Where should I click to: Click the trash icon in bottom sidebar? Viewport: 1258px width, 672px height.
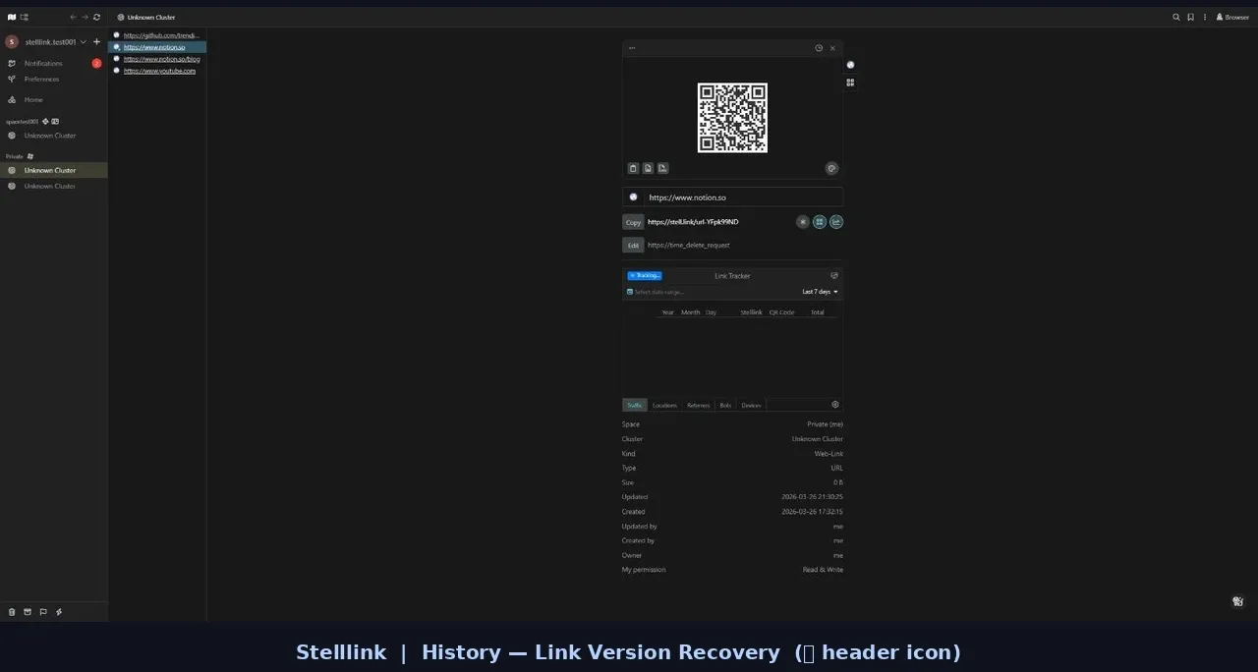tap(12, 612)
